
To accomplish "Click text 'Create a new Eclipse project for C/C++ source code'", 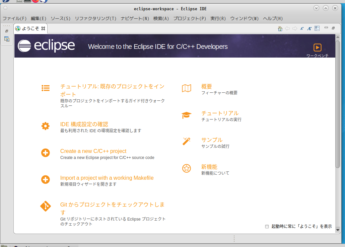I will [108, 158].
